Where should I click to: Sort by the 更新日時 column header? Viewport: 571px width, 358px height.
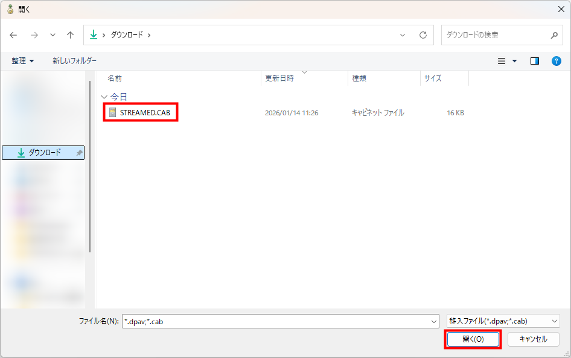click(279, 78)
